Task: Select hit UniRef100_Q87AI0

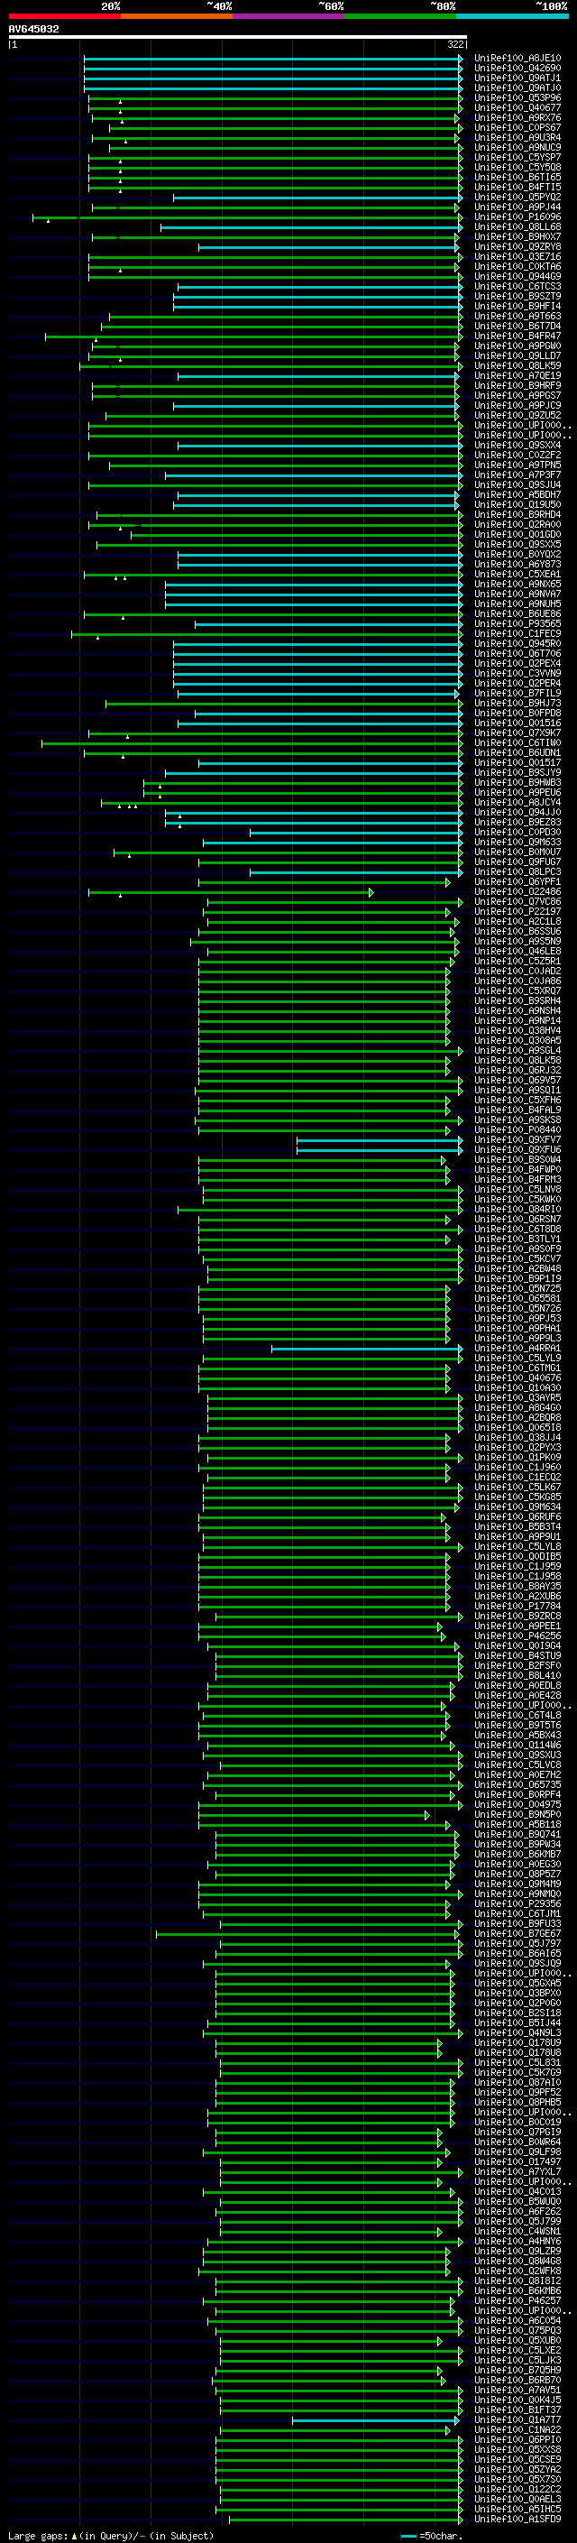Action: click(x=517, y=2082)
